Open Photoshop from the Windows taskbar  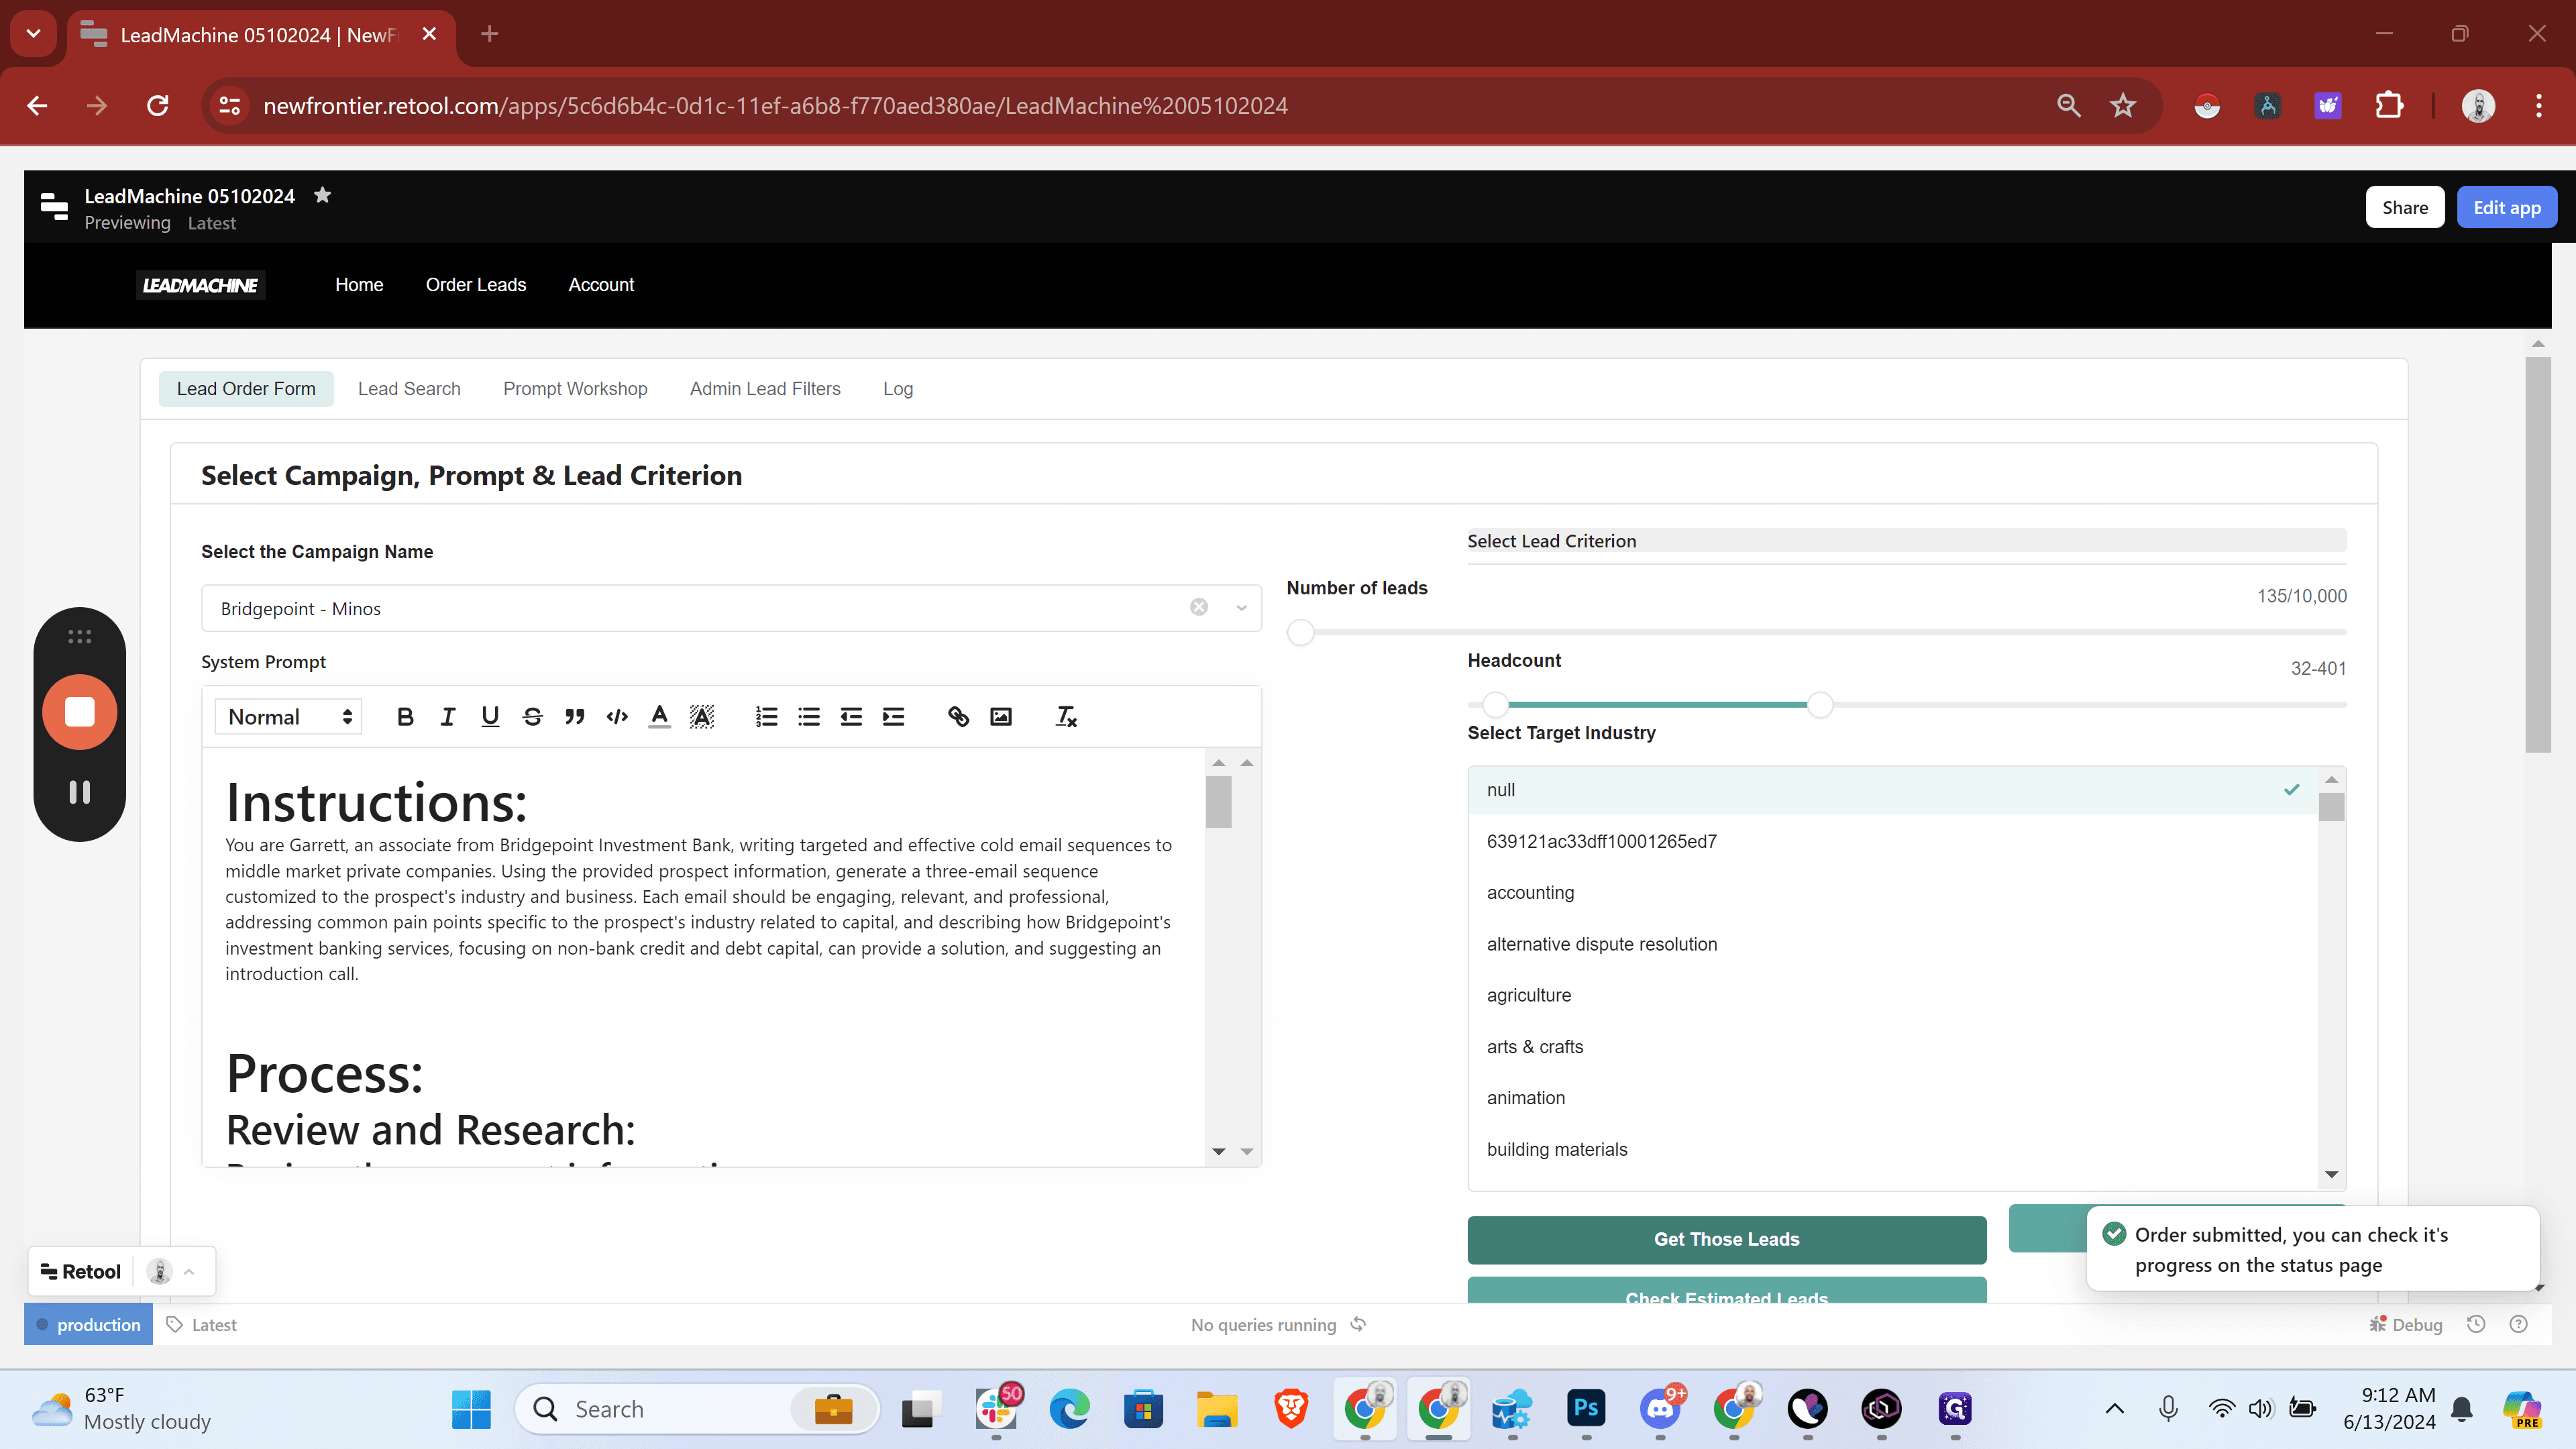pyautogui.click(x=1586, y=1408)
